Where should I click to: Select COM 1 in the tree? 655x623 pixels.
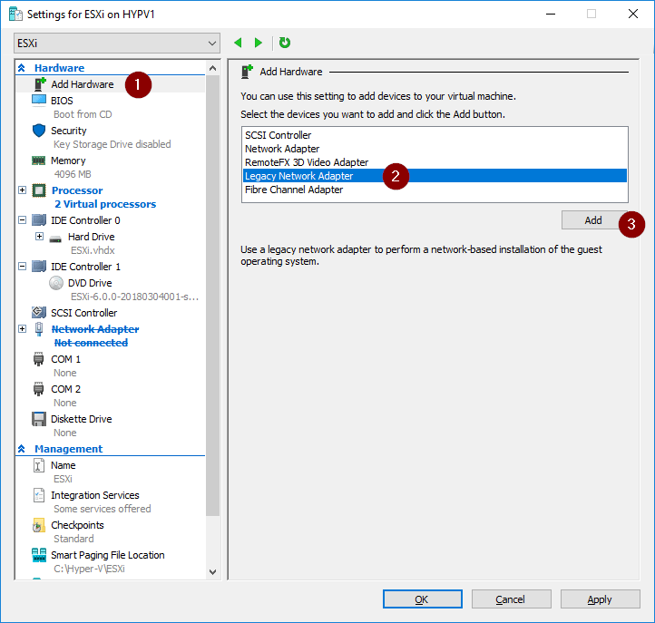(x=65, y=359)
